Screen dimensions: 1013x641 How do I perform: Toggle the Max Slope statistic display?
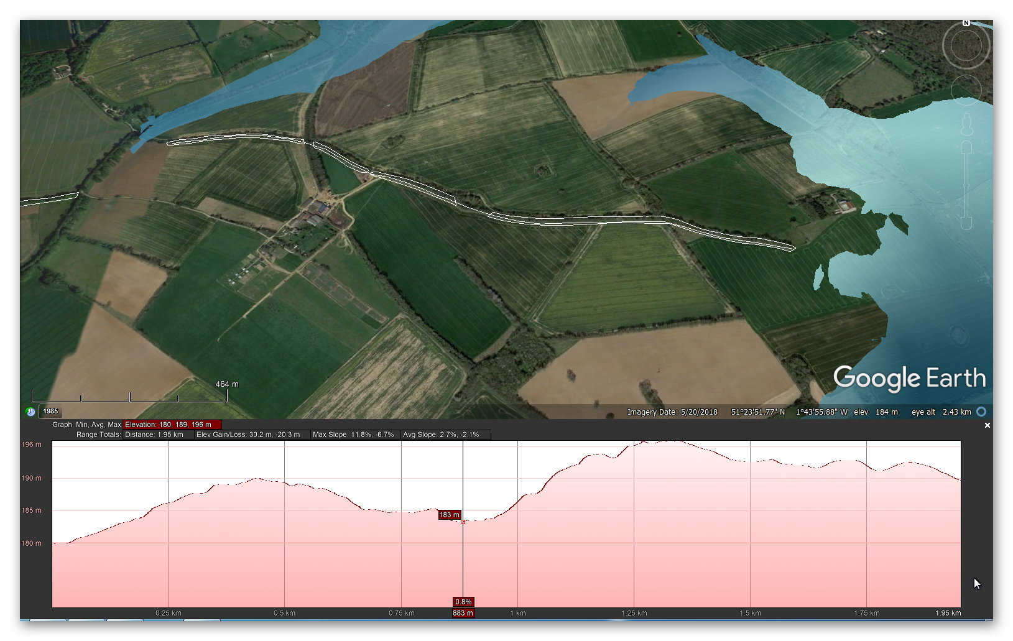point(353,435)
